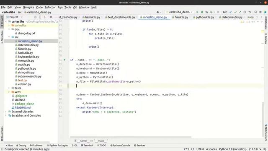Open the Notifications side panel
The width and height of the screenshot is (268, 151).
point(266,133)
